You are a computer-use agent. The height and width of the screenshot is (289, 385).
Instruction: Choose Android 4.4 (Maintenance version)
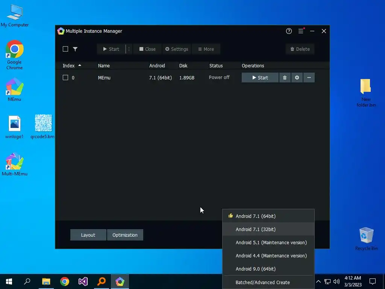click(268, 256)
